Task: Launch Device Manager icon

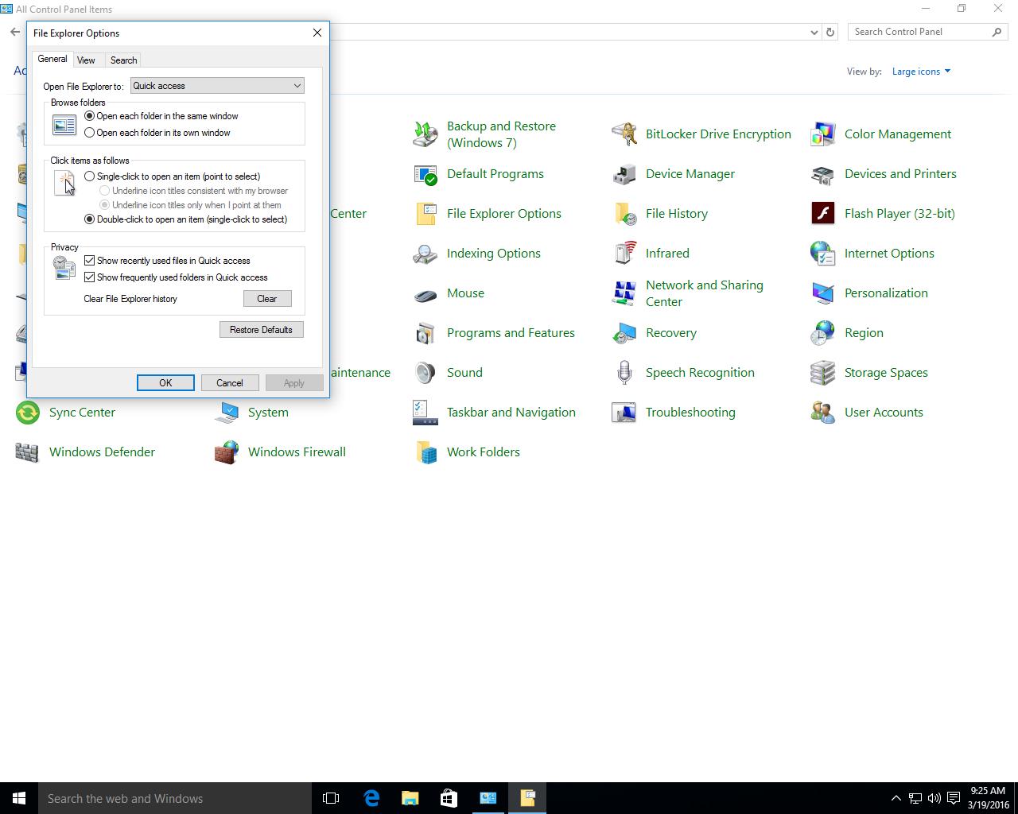Action: tap(624, 174)
